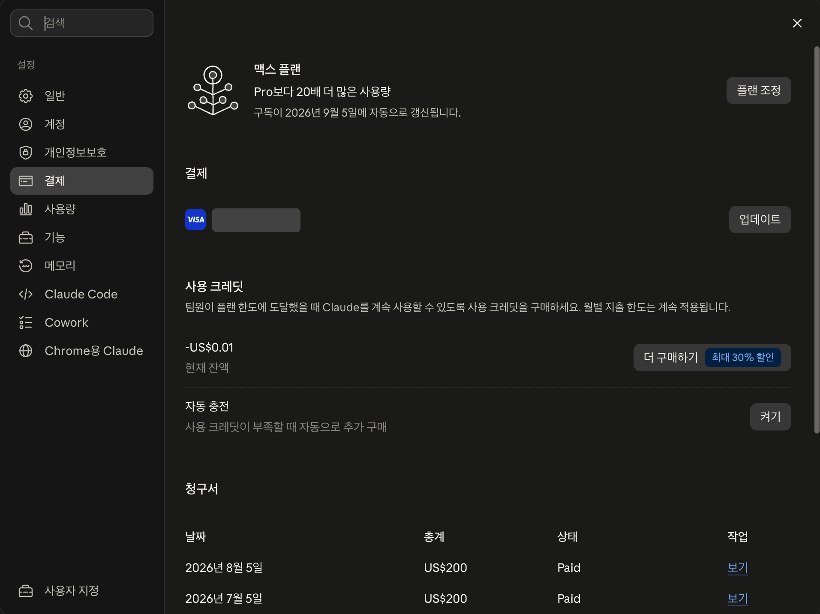This screenshot has height=614, width=820.
Task: Click 더 구매하기 to buy credits
Action: coord(712,358)
